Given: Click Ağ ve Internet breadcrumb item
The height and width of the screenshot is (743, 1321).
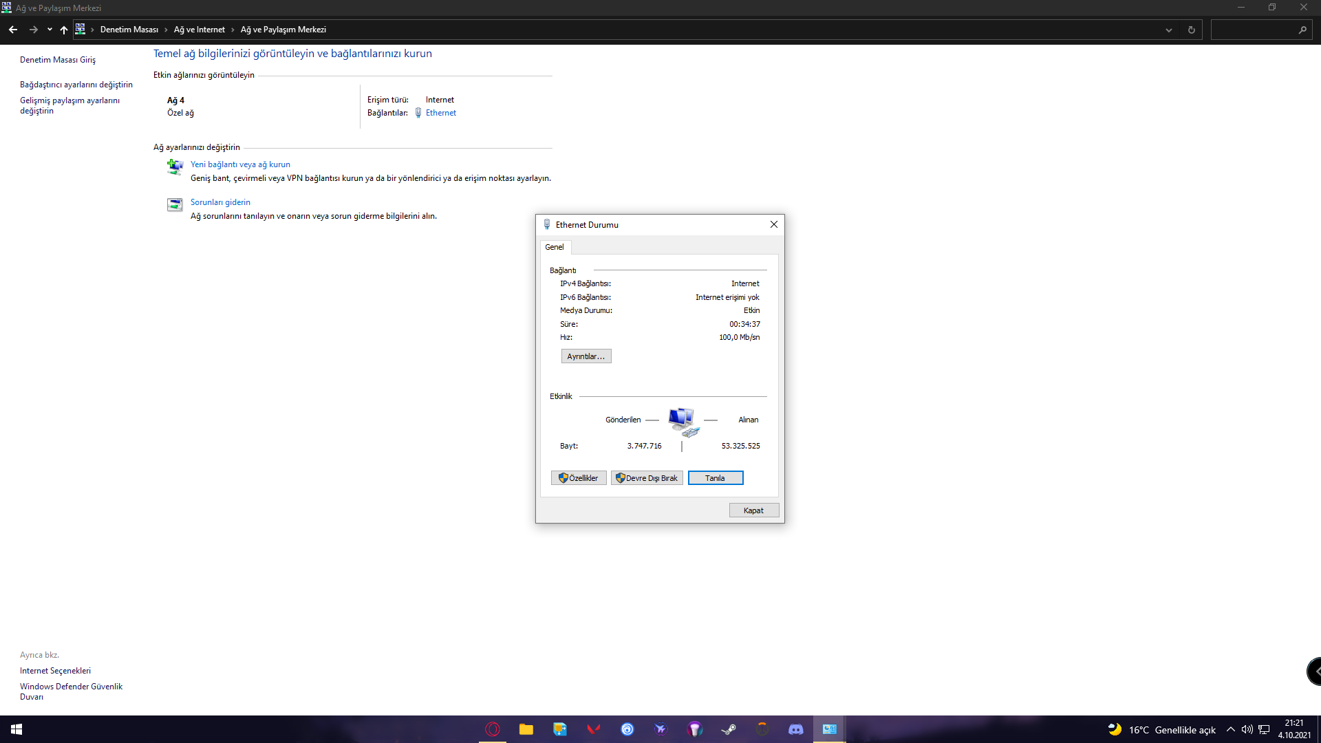Looking at the screenshot, I should [199, 30].
